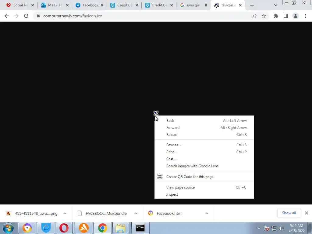Click the address bar URL computernewb.com/favicon.ico
This screenshot has width=312, height=234.
pyautogui.click(x=73, y=16)
